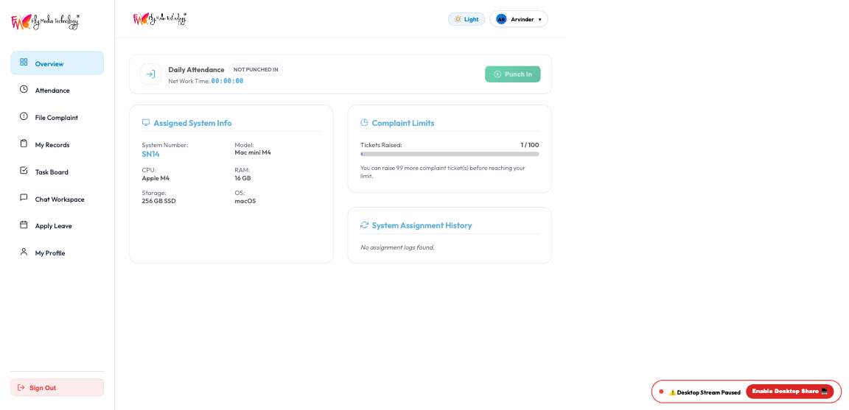Click the My Records clipboard icon
This screenshot has width=849, height=410.
click(x=24, y=144)
